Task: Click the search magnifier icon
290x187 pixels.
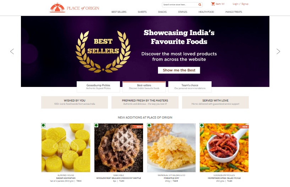Action: click(x=200, y=5)
